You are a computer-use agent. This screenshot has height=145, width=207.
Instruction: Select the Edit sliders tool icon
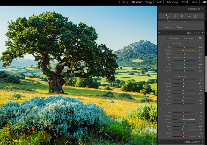tap(167, 16)
